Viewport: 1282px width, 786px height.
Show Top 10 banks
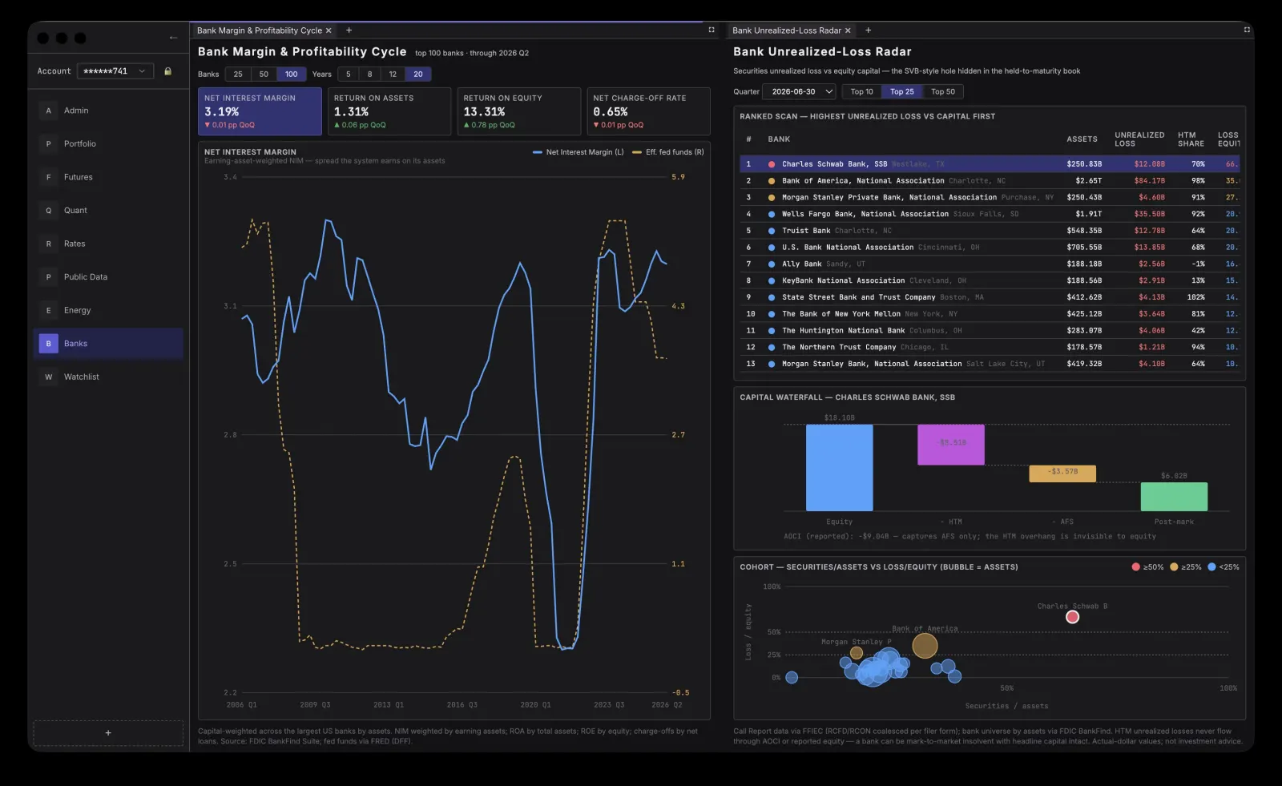[861, 92]
